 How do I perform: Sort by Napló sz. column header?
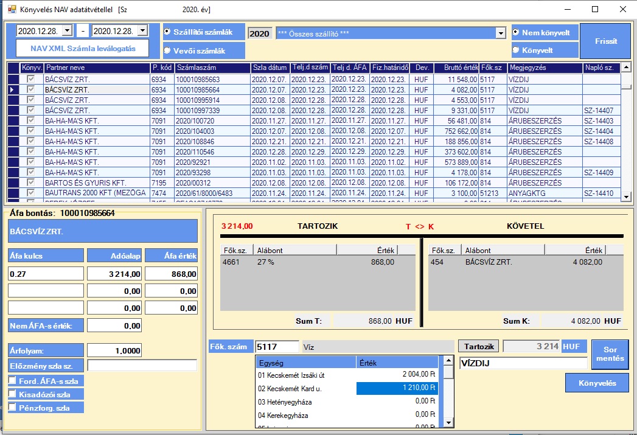pos(602,68)
